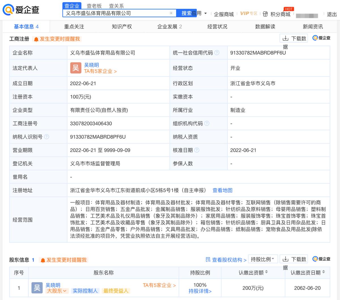This screenshot has width=340, height=300.
Task: Click inside the company search input field
Action: point(113,13)
